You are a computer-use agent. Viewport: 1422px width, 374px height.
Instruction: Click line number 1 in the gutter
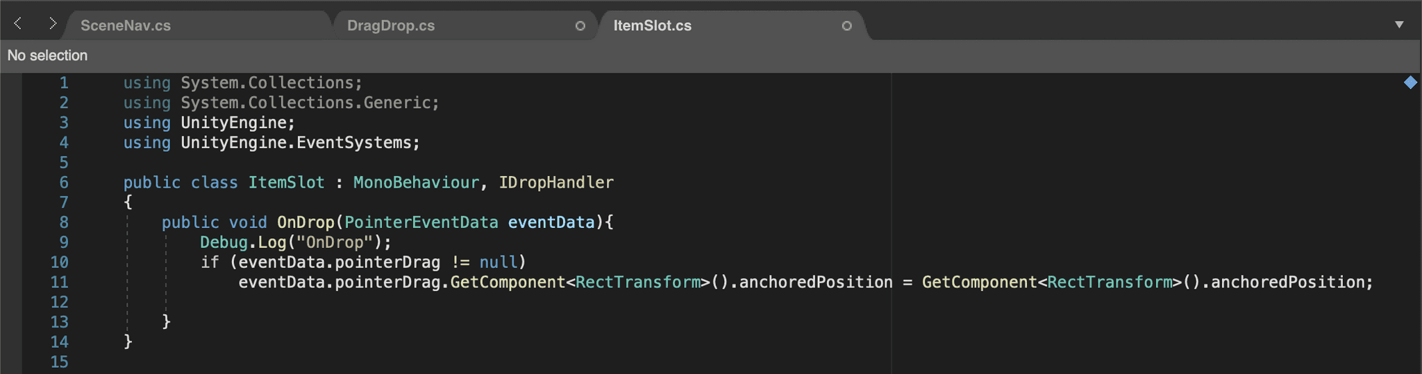64,82
